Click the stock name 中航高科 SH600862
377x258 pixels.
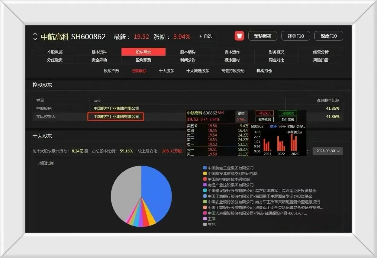coord(73,37)
